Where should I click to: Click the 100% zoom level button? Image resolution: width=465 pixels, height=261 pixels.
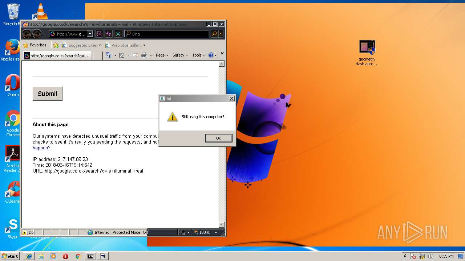tap(202, 232)
